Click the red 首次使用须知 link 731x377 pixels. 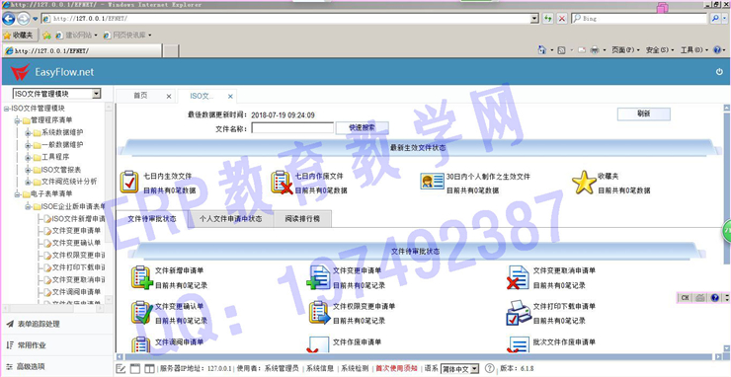pos(397,369)
